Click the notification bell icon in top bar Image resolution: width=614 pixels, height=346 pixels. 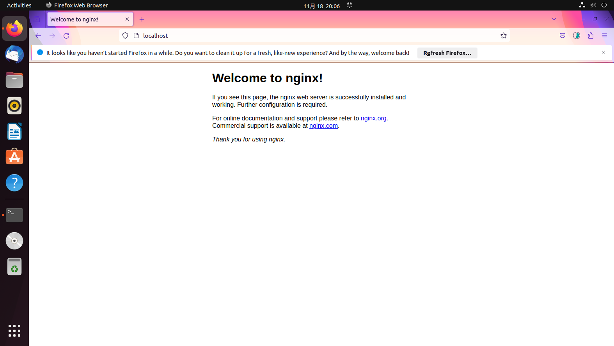click(350, 5)
